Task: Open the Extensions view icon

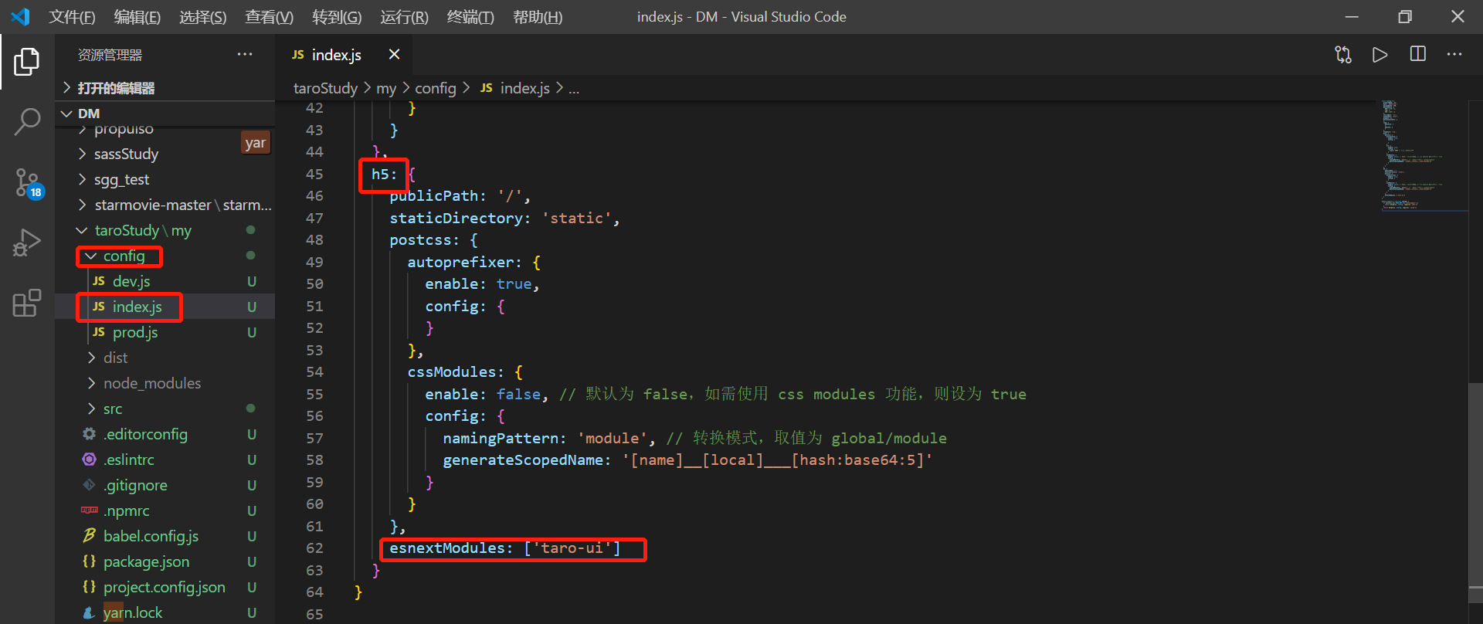Action: (x=27, y=303)
